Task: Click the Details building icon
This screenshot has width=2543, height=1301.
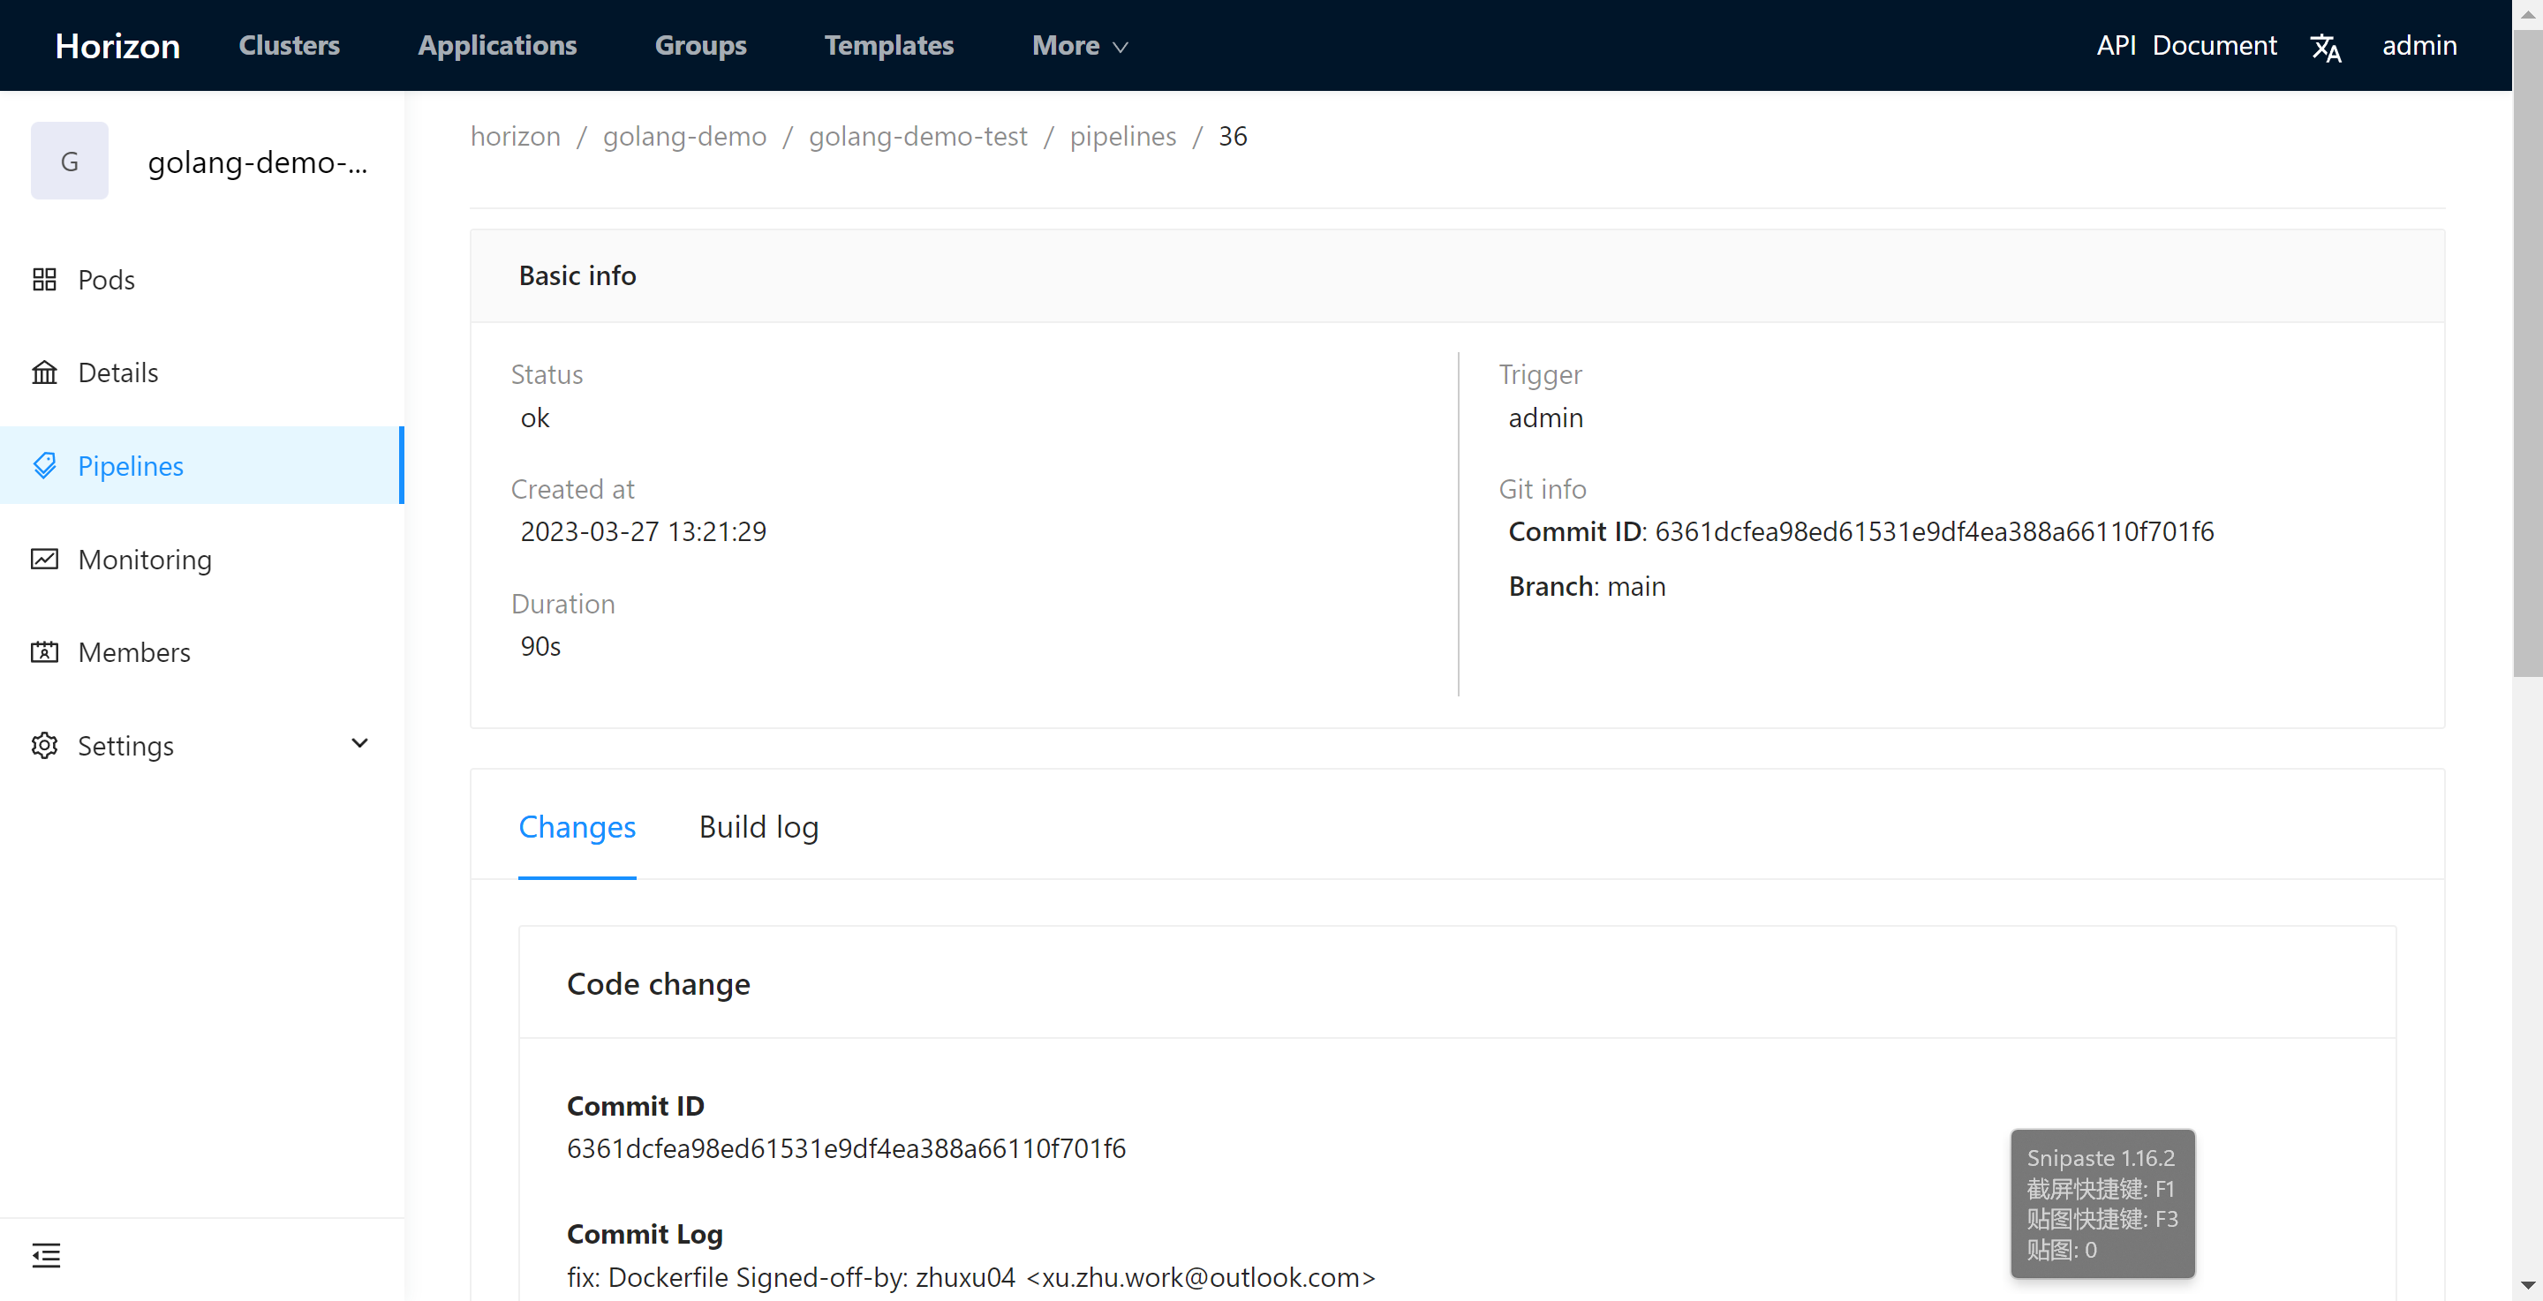Action: tap(44, 372)
